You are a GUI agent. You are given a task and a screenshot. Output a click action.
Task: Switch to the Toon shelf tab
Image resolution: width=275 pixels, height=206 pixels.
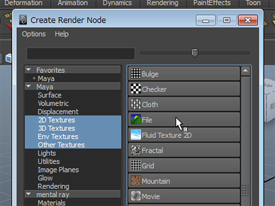[x=253, y=3]
